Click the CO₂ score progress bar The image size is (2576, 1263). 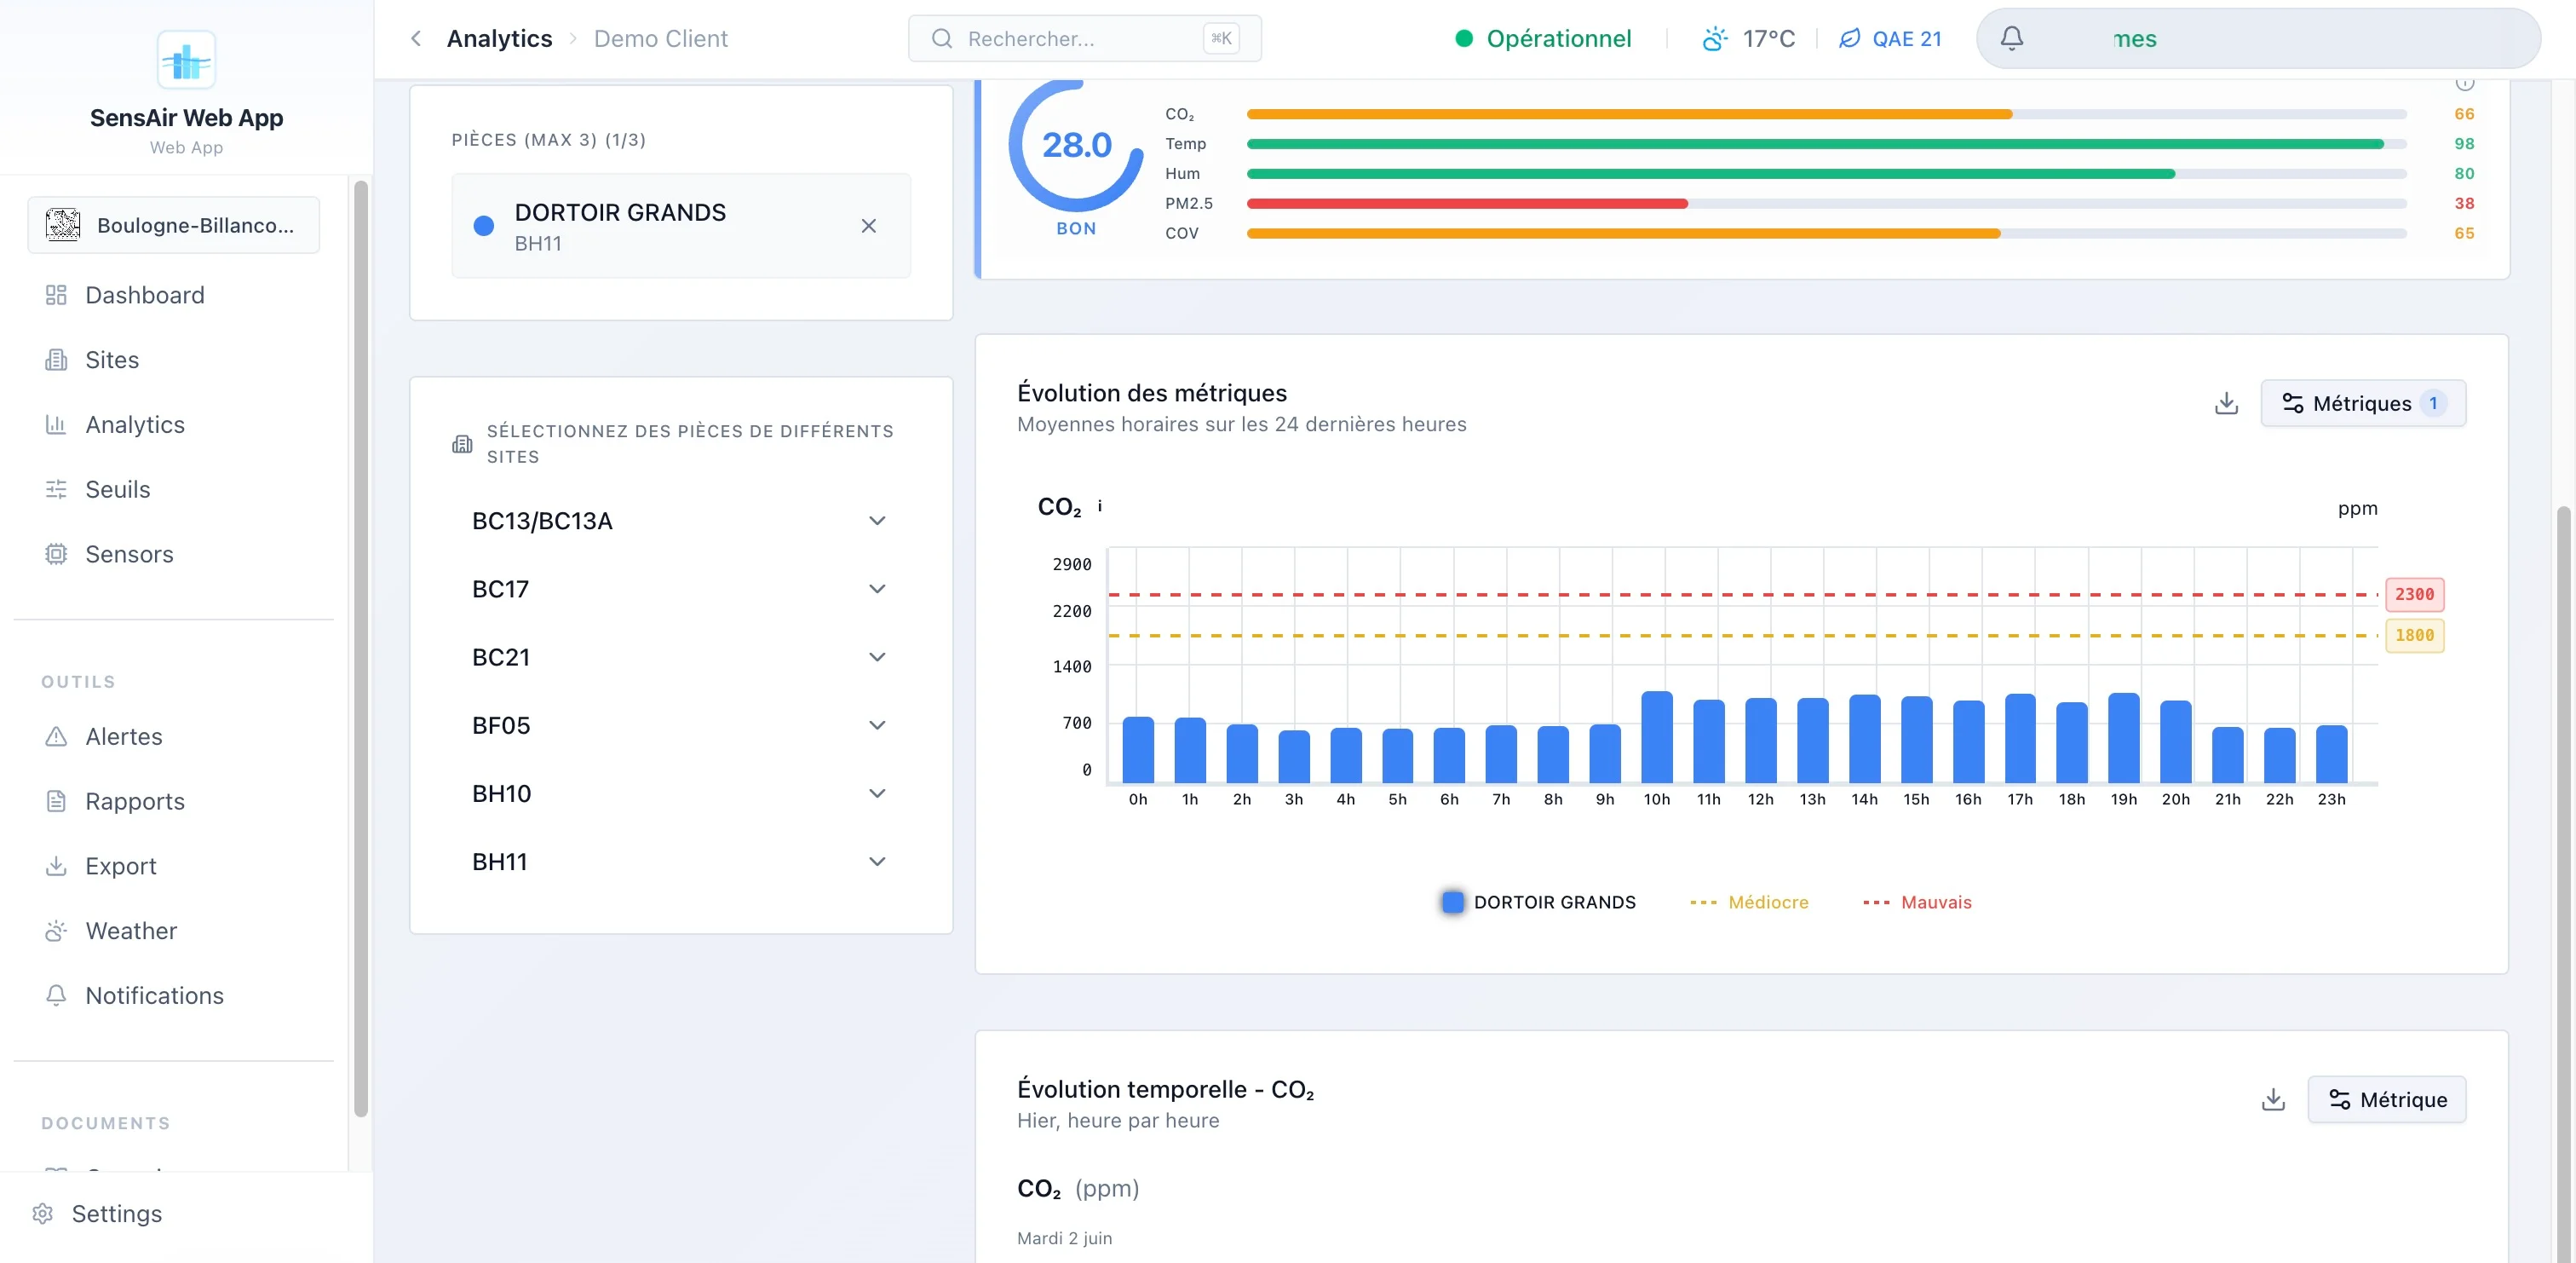[x=1826, y=114]
